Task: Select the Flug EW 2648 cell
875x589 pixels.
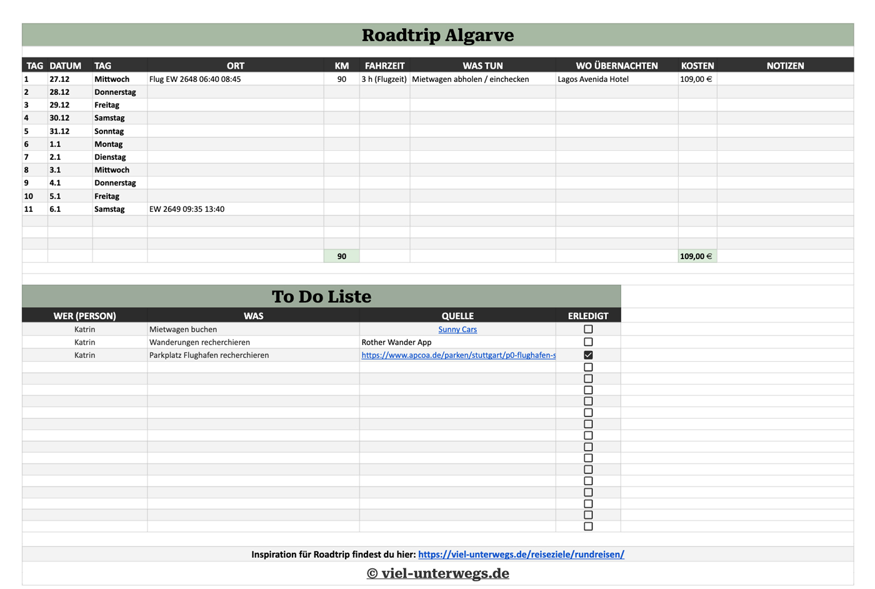Action: 195,79
